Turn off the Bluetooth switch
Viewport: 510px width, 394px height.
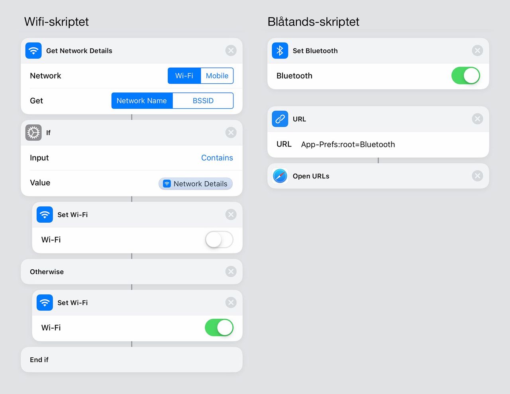pos(466,76)
